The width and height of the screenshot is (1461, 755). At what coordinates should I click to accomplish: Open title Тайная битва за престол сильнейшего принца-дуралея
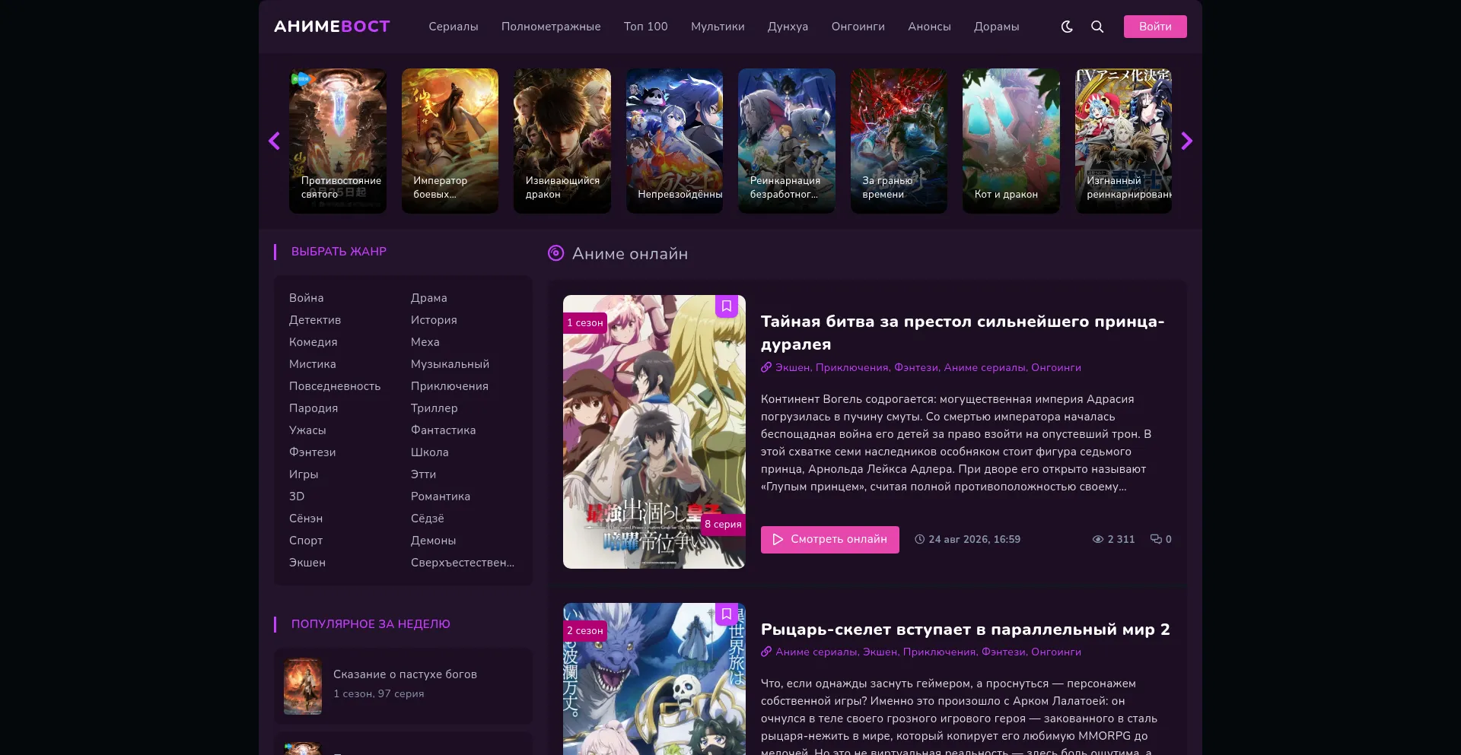[963, 333]
